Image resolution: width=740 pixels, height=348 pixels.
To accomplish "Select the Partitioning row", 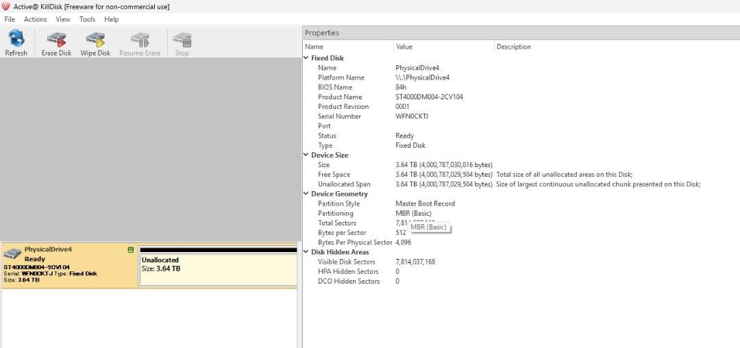I will (x=521, y=213).
